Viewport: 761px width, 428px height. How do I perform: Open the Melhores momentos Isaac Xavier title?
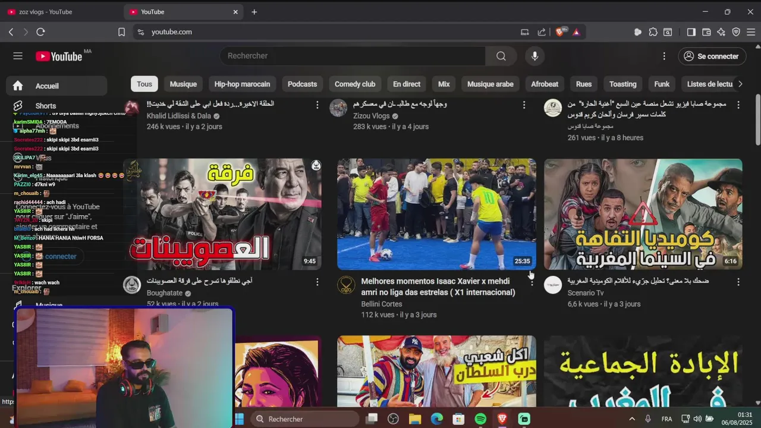(438, 287)
